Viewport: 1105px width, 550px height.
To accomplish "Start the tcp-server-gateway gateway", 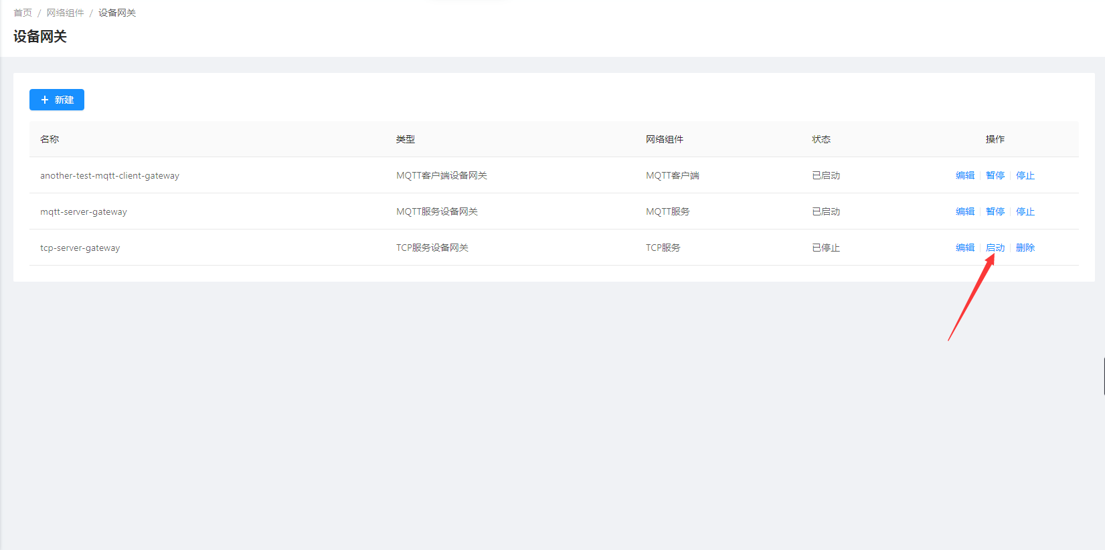I will 995,248.
